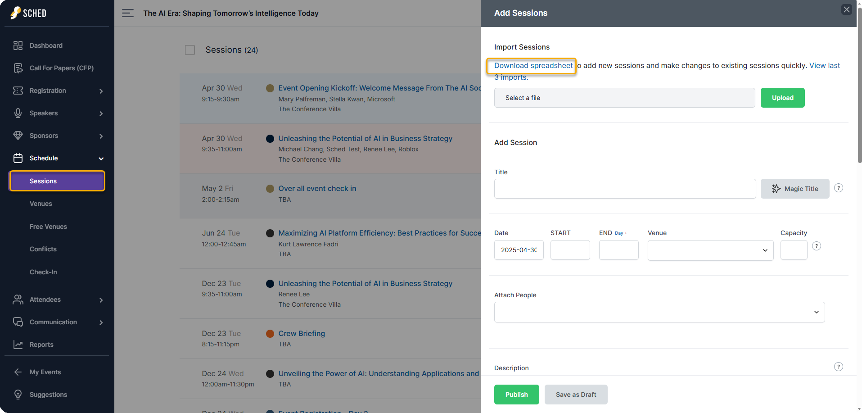Click the Attendees people icon

point(18,300)
